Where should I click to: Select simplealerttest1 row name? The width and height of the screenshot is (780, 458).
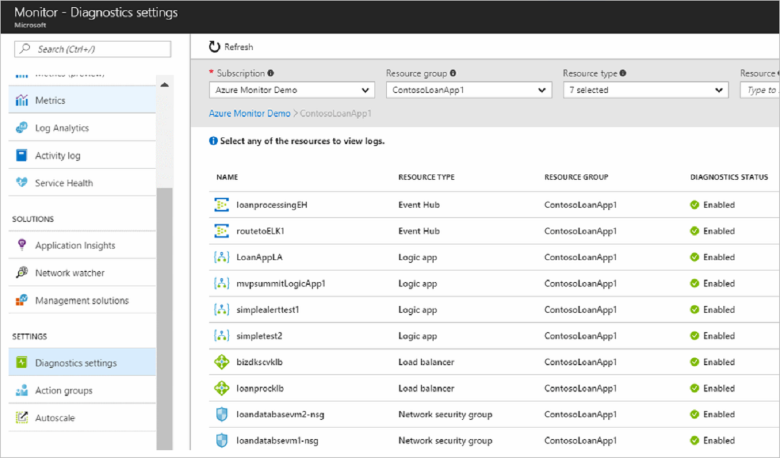pyautogui.click(x=268, y=310)
